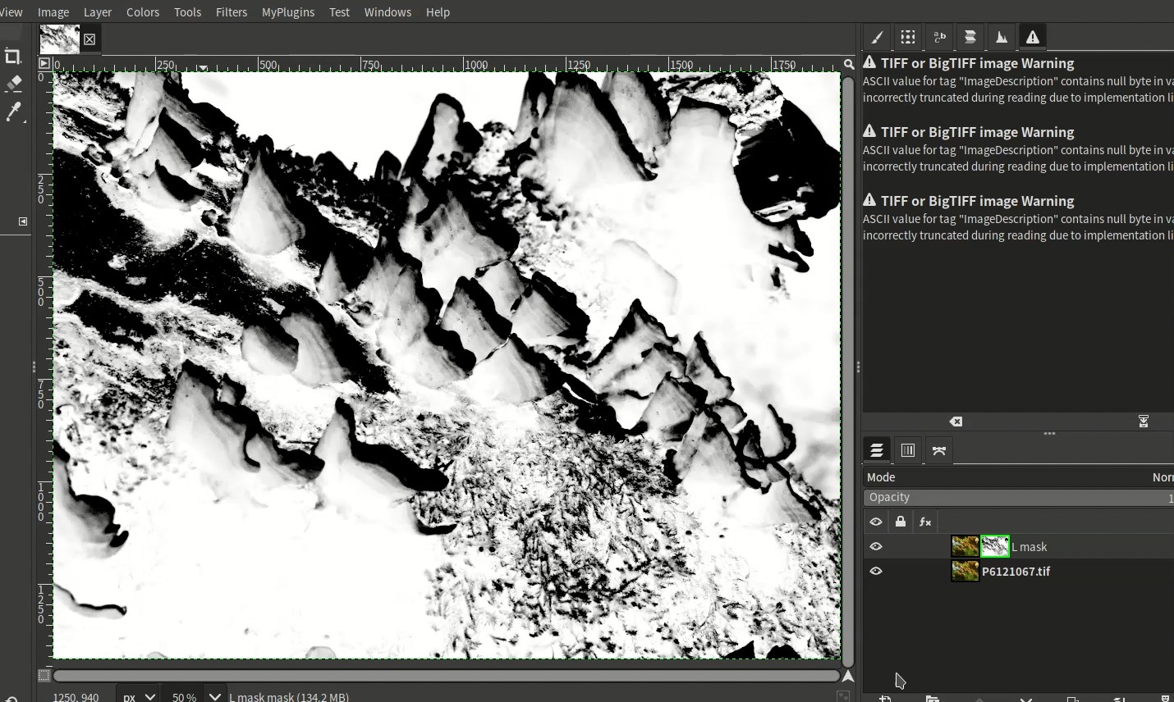Click the status text L mask mask (134.2 MB)
Screen dimensions: 1174x702
pos(289,697)
